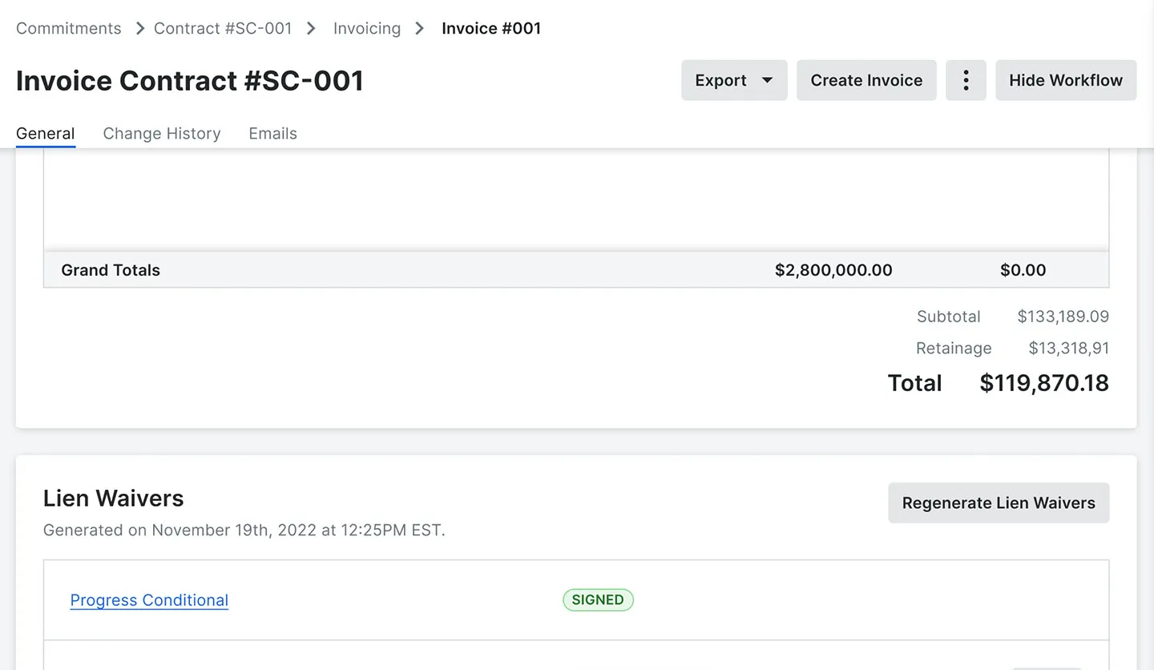Image resolution: width=1154 pixels, height=670 pixels.
Task: Go to Commitments breadcrumb
Action: tap(69, 28)
